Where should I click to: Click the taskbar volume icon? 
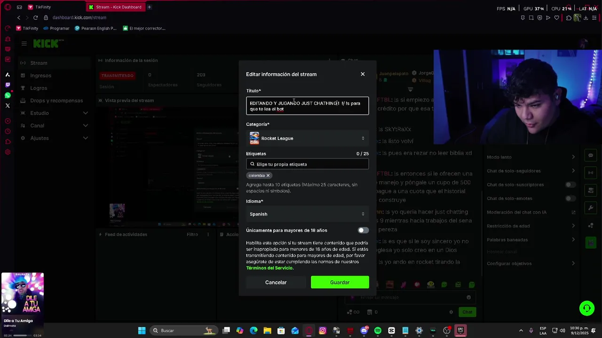point(562,330)
